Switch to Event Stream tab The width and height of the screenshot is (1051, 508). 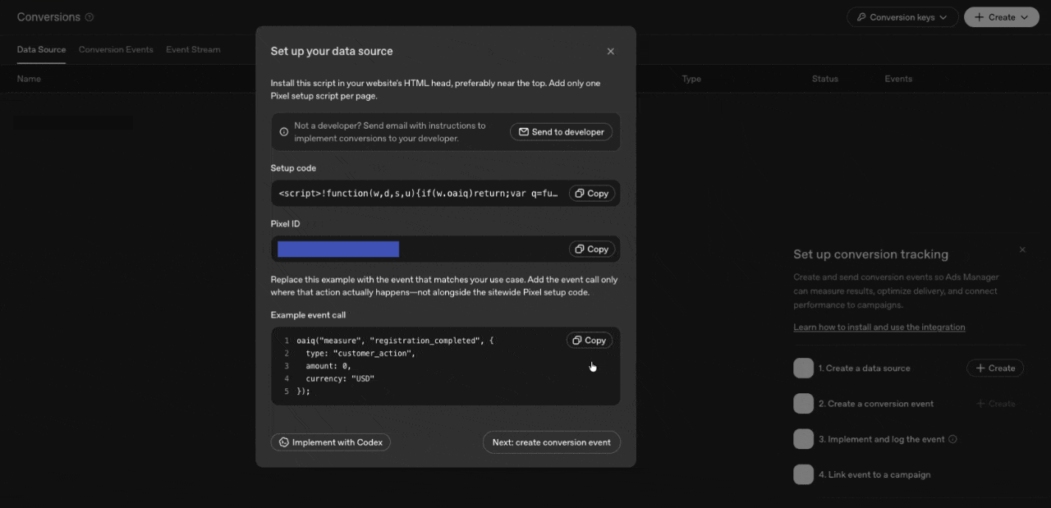pyautogui.click(x=193, y=50)
